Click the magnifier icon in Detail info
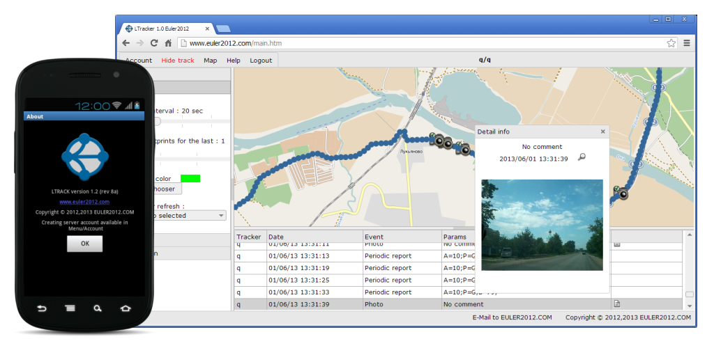Viewport: 714px width, 348px height. [582, 157]
